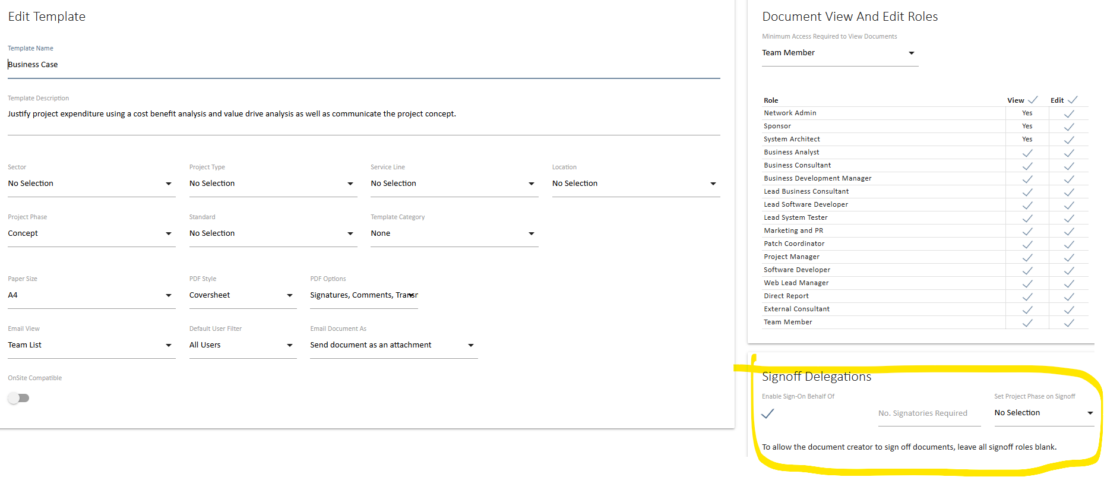Open the Minimum Access Required dropdown
The height and width of the screenshot is (477, 1104).
point(840,53)
